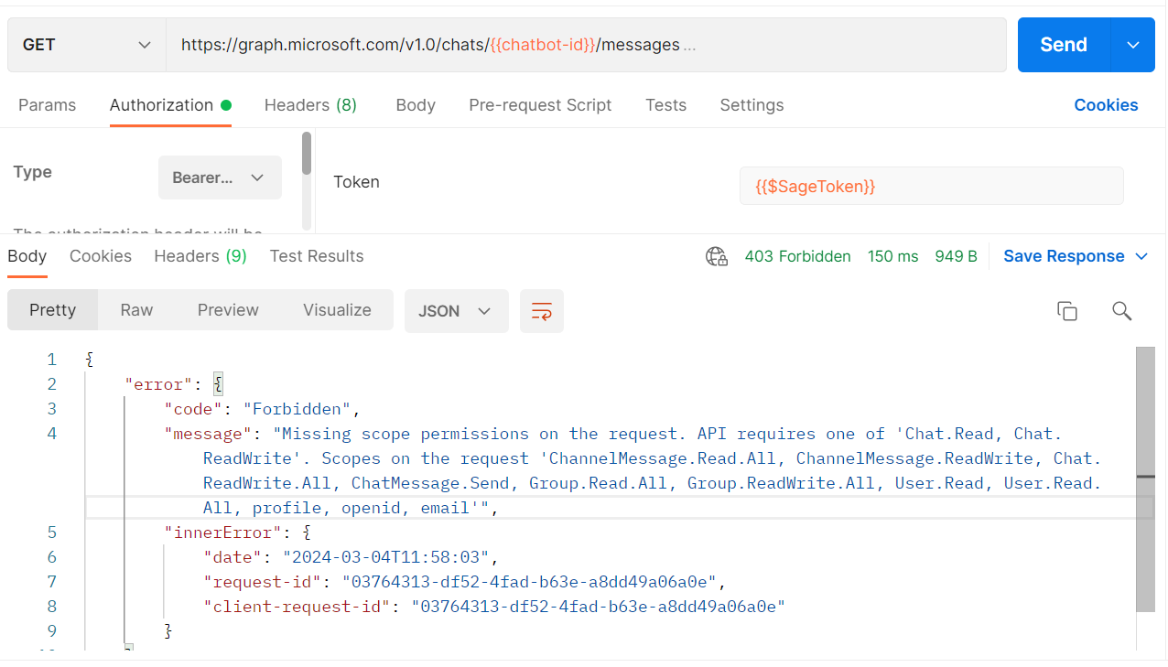Send the request
Screen dimensions: 1168x667
[1064, 45]
